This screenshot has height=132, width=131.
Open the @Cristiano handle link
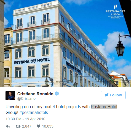click(x=26, y=98)
